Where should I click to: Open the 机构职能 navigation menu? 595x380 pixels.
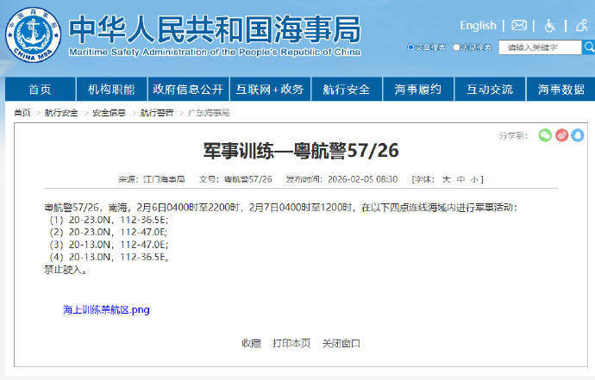[111, 90]
